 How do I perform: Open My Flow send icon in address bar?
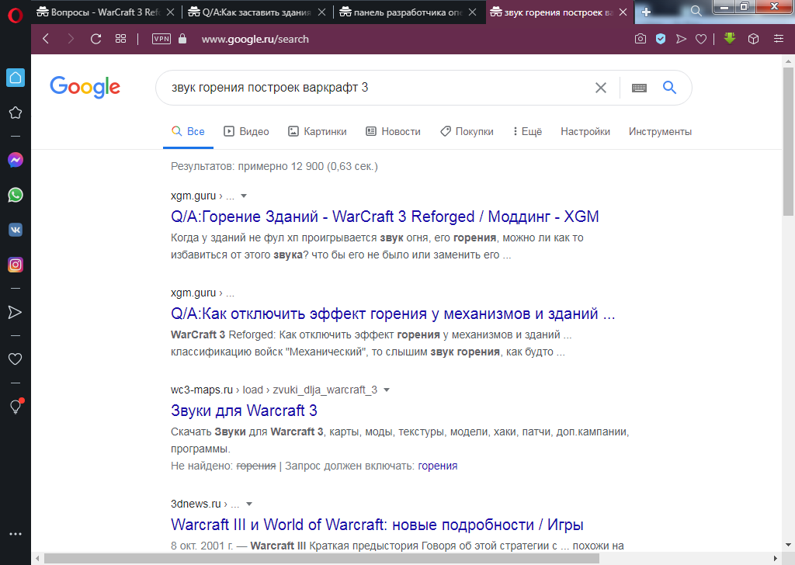click(681, 39)
